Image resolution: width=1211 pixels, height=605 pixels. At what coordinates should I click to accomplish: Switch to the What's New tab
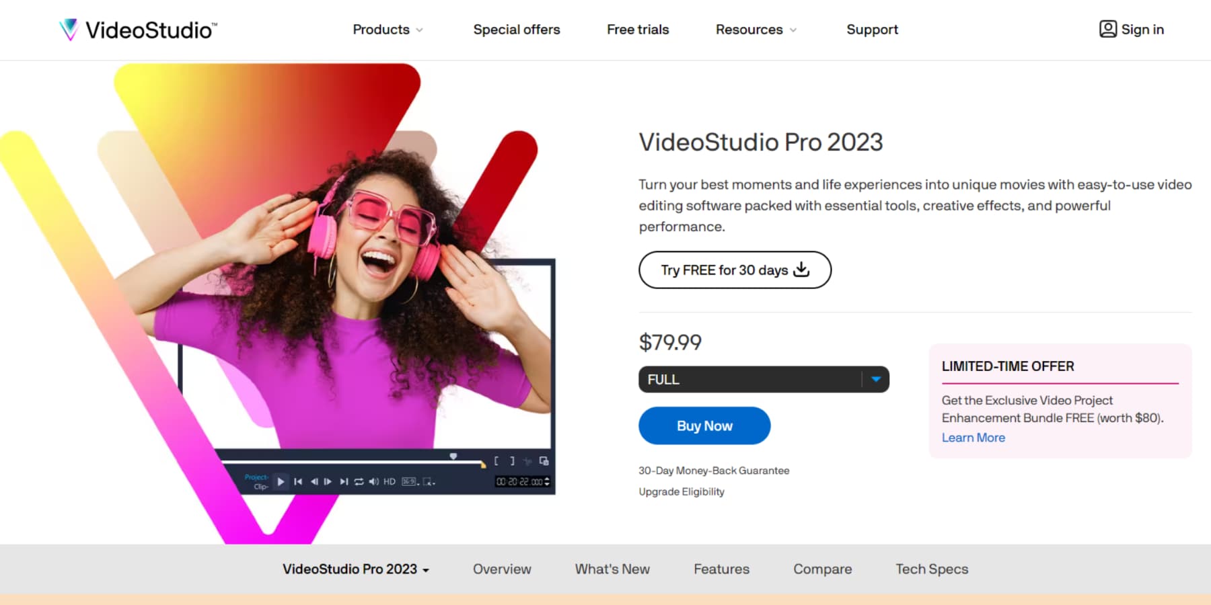point(612,569)
